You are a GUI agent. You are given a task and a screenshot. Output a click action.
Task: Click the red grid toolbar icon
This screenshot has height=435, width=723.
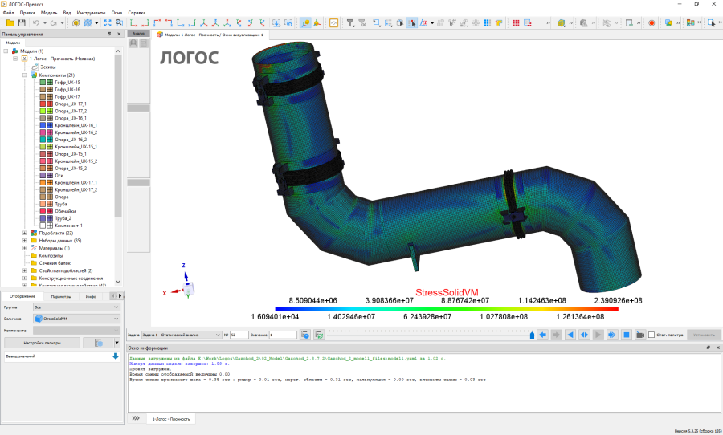[516, 22]
